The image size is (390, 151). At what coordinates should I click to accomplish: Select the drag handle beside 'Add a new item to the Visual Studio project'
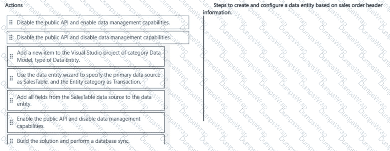click(x=11, y=56)
